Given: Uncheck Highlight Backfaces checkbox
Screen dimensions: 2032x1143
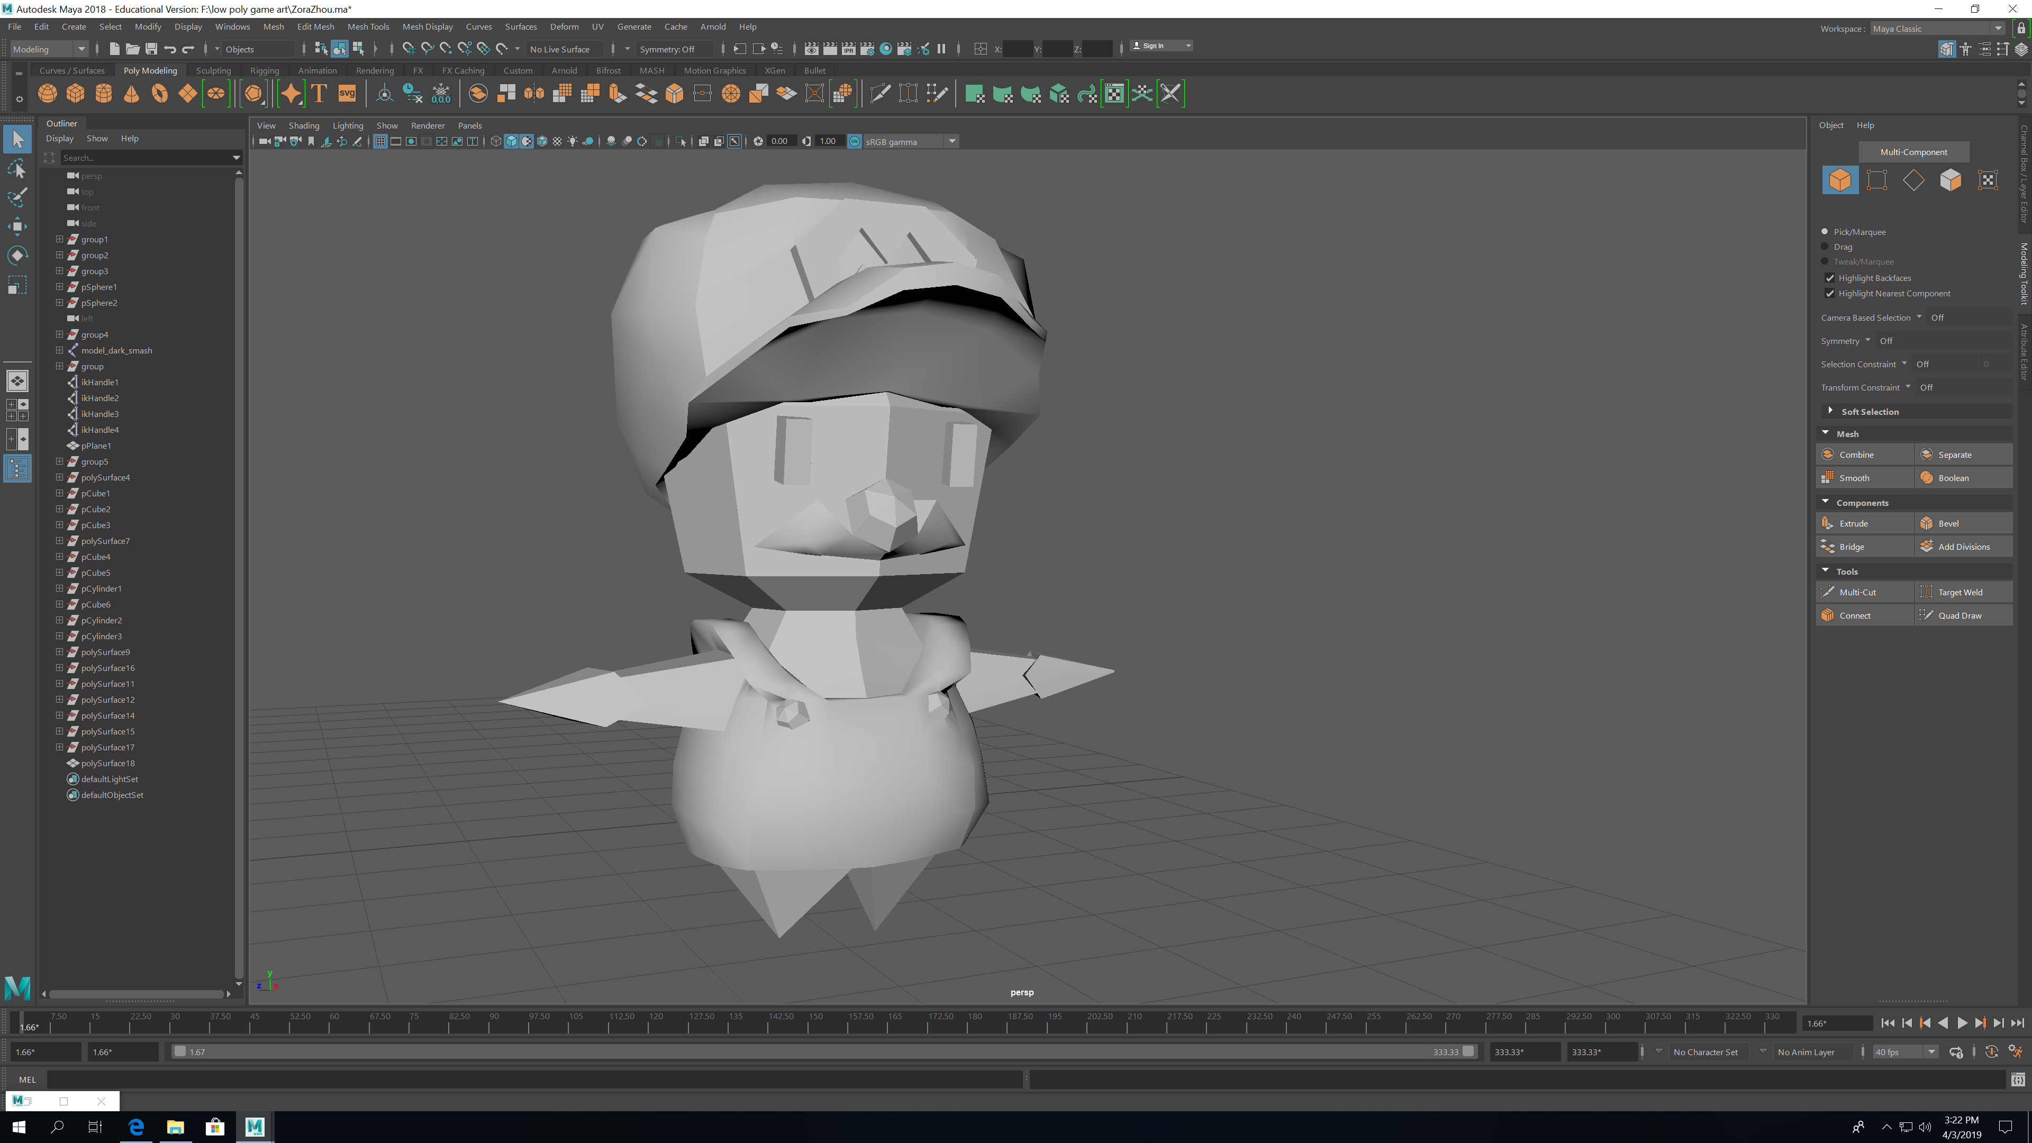Looking at the screenshot, I should pos(1830,278).
